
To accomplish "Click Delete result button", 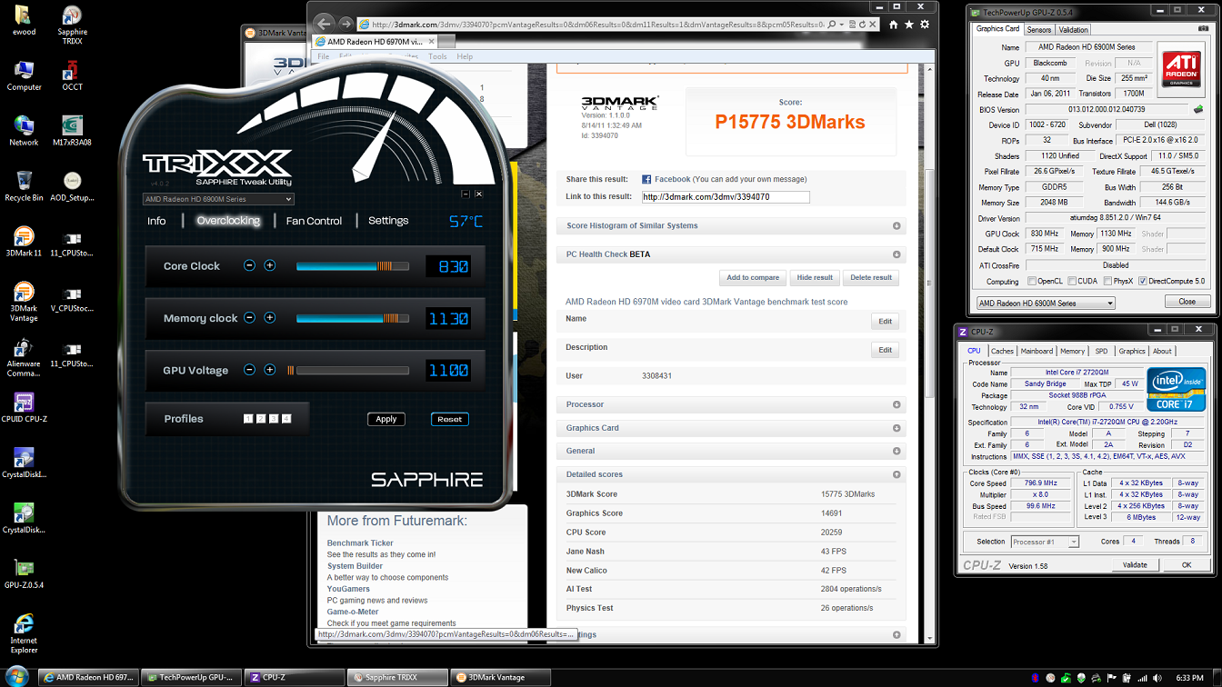I will (x=871, y=277).
